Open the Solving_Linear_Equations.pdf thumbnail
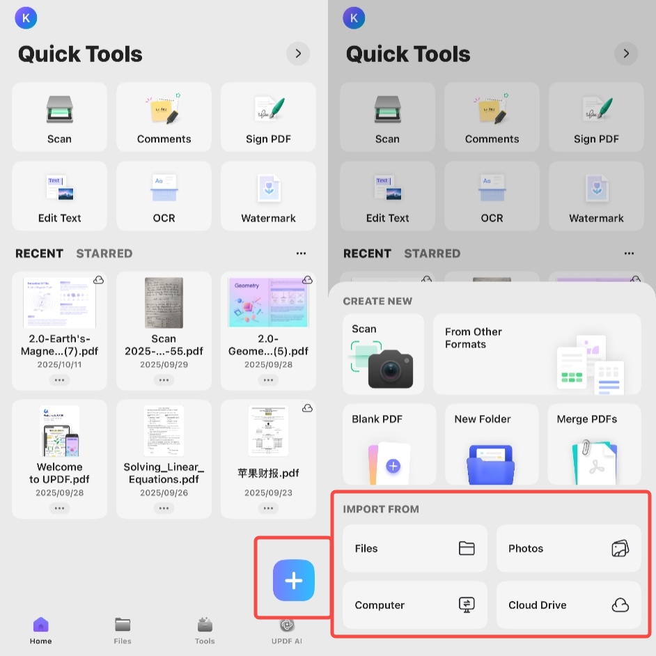 164,431
